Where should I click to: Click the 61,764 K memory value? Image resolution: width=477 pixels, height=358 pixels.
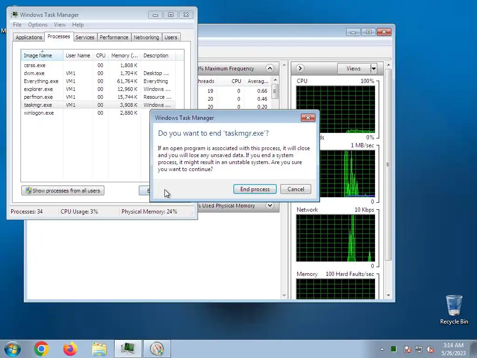(127, 81)
